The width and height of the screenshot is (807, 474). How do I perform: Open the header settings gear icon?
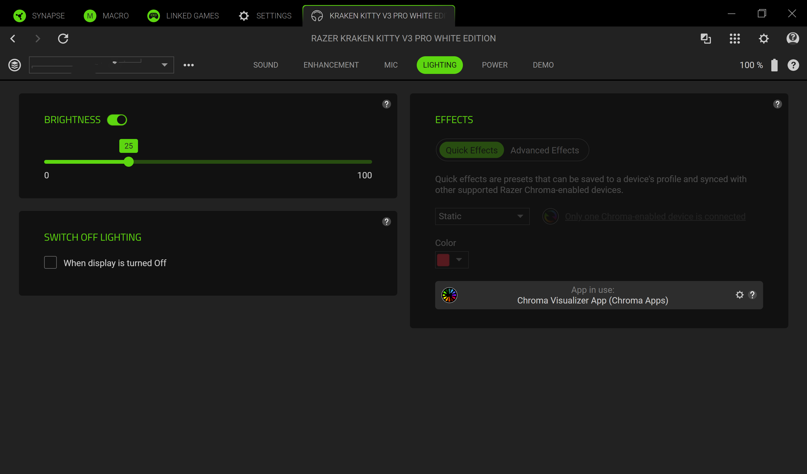(764, 38)
